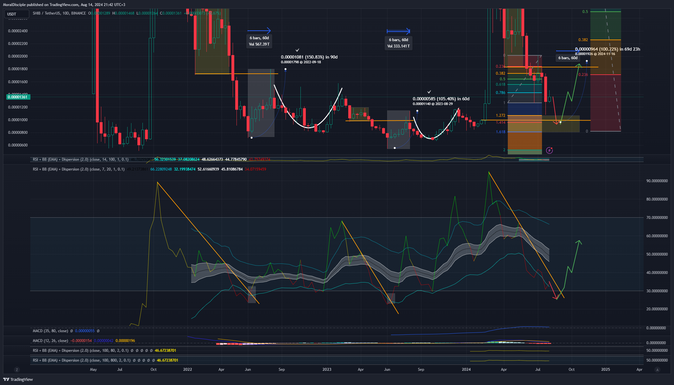Select the current price label 0.00001361
This screenshot has width=674, height=385.
(x=18, y=97)
